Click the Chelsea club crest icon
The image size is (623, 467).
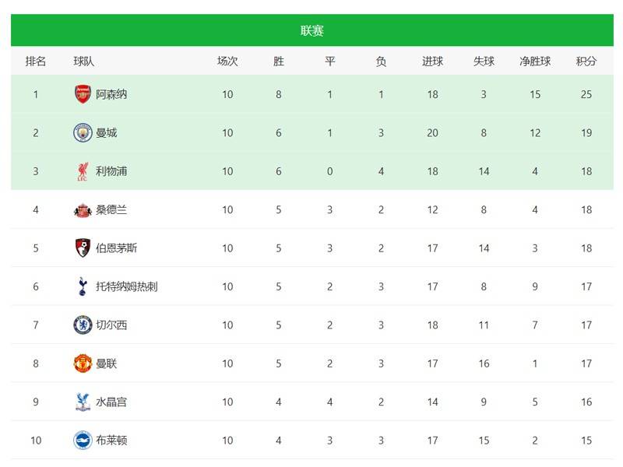(83, 325)
